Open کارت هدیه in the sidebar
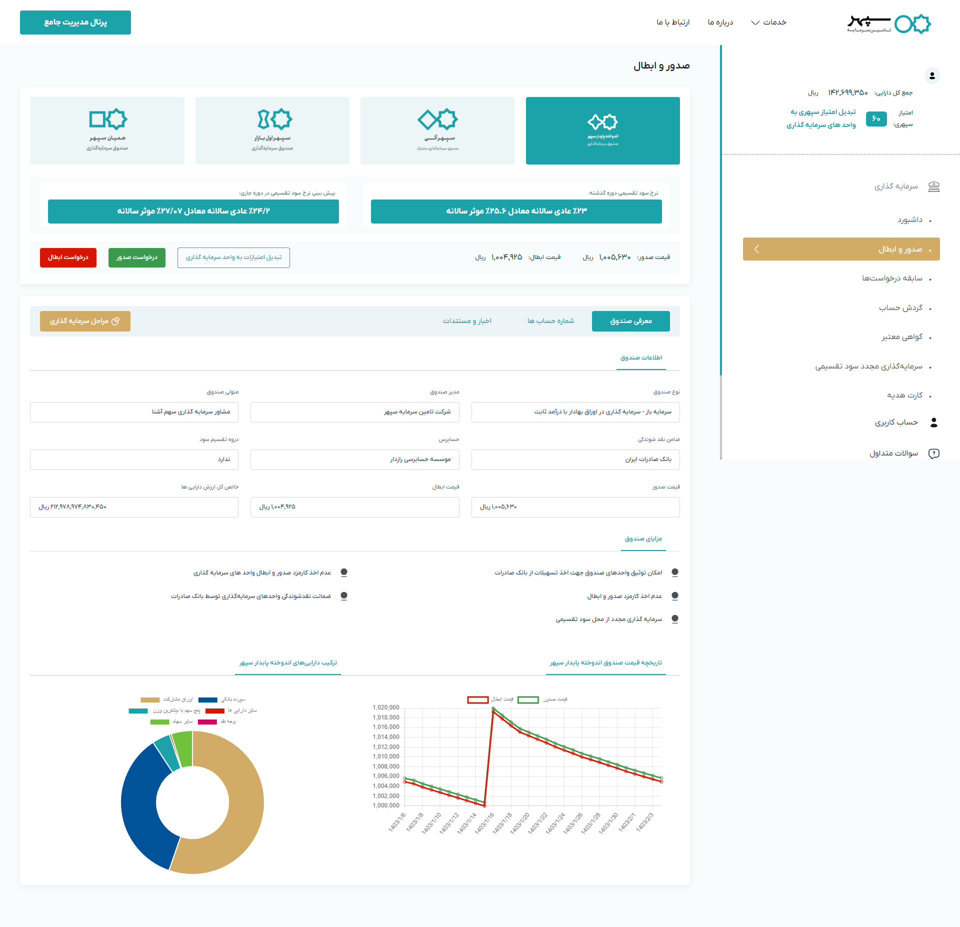Image resolution: width=960 pixels, height=927 pixels. (904, 395)
